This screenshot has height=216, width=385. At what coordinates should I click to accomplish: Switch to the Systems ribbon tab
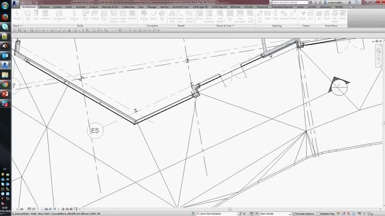58,7
